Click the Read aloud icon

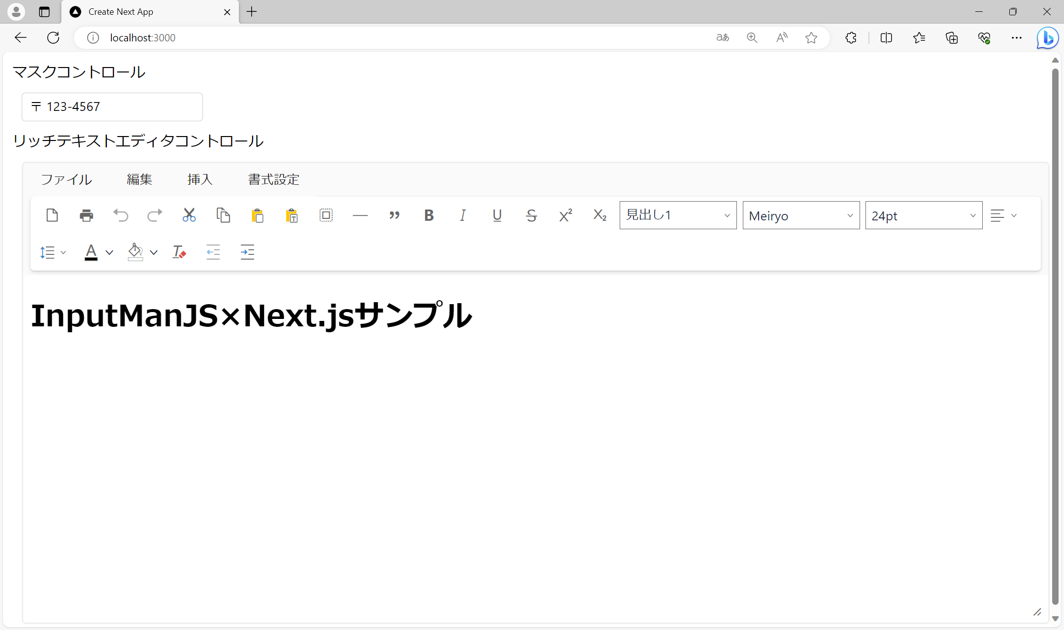click(x=782, y=37)
